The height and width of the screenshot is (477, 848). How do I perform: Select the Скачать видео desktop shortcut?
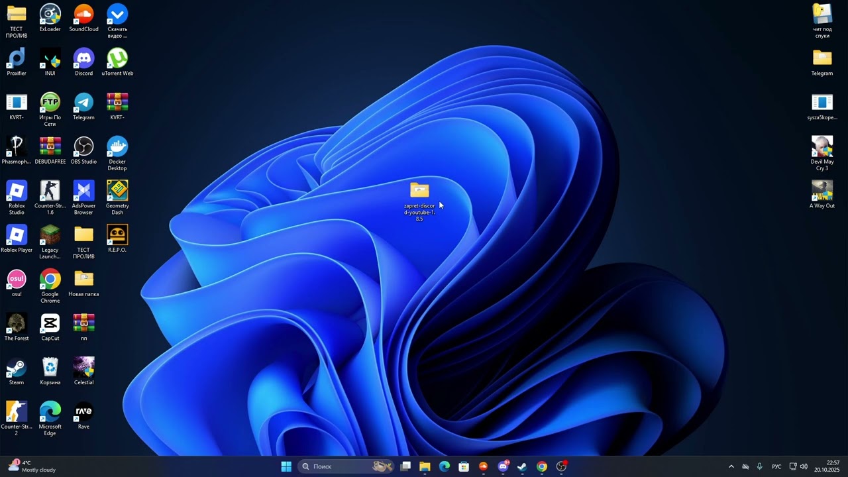pyautogui.click(x=117, y=21)
